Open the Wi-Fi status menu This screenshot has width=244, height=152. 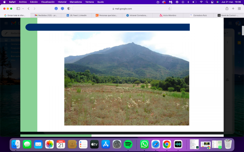(201, 2)
